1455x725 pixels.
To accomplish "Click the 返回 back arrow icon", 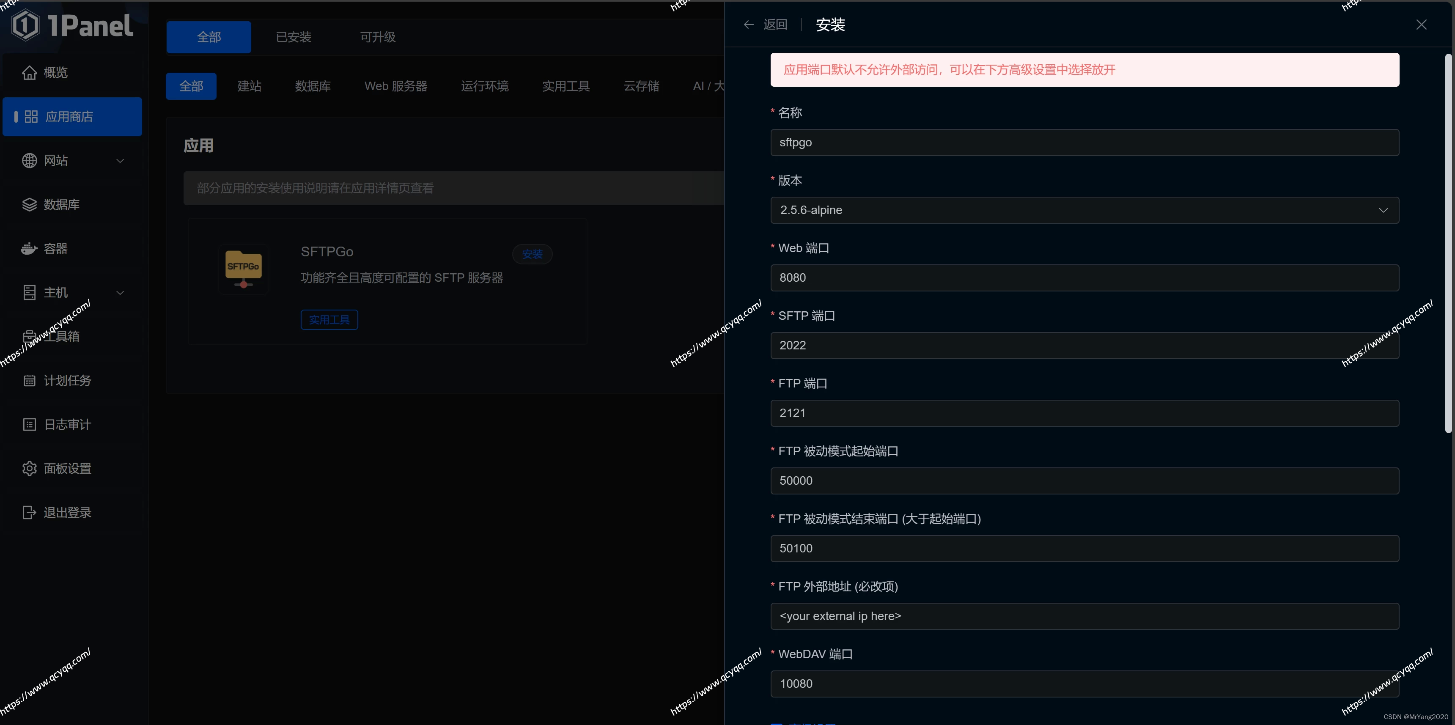I will pyautogui.click(x=748, y=25).
